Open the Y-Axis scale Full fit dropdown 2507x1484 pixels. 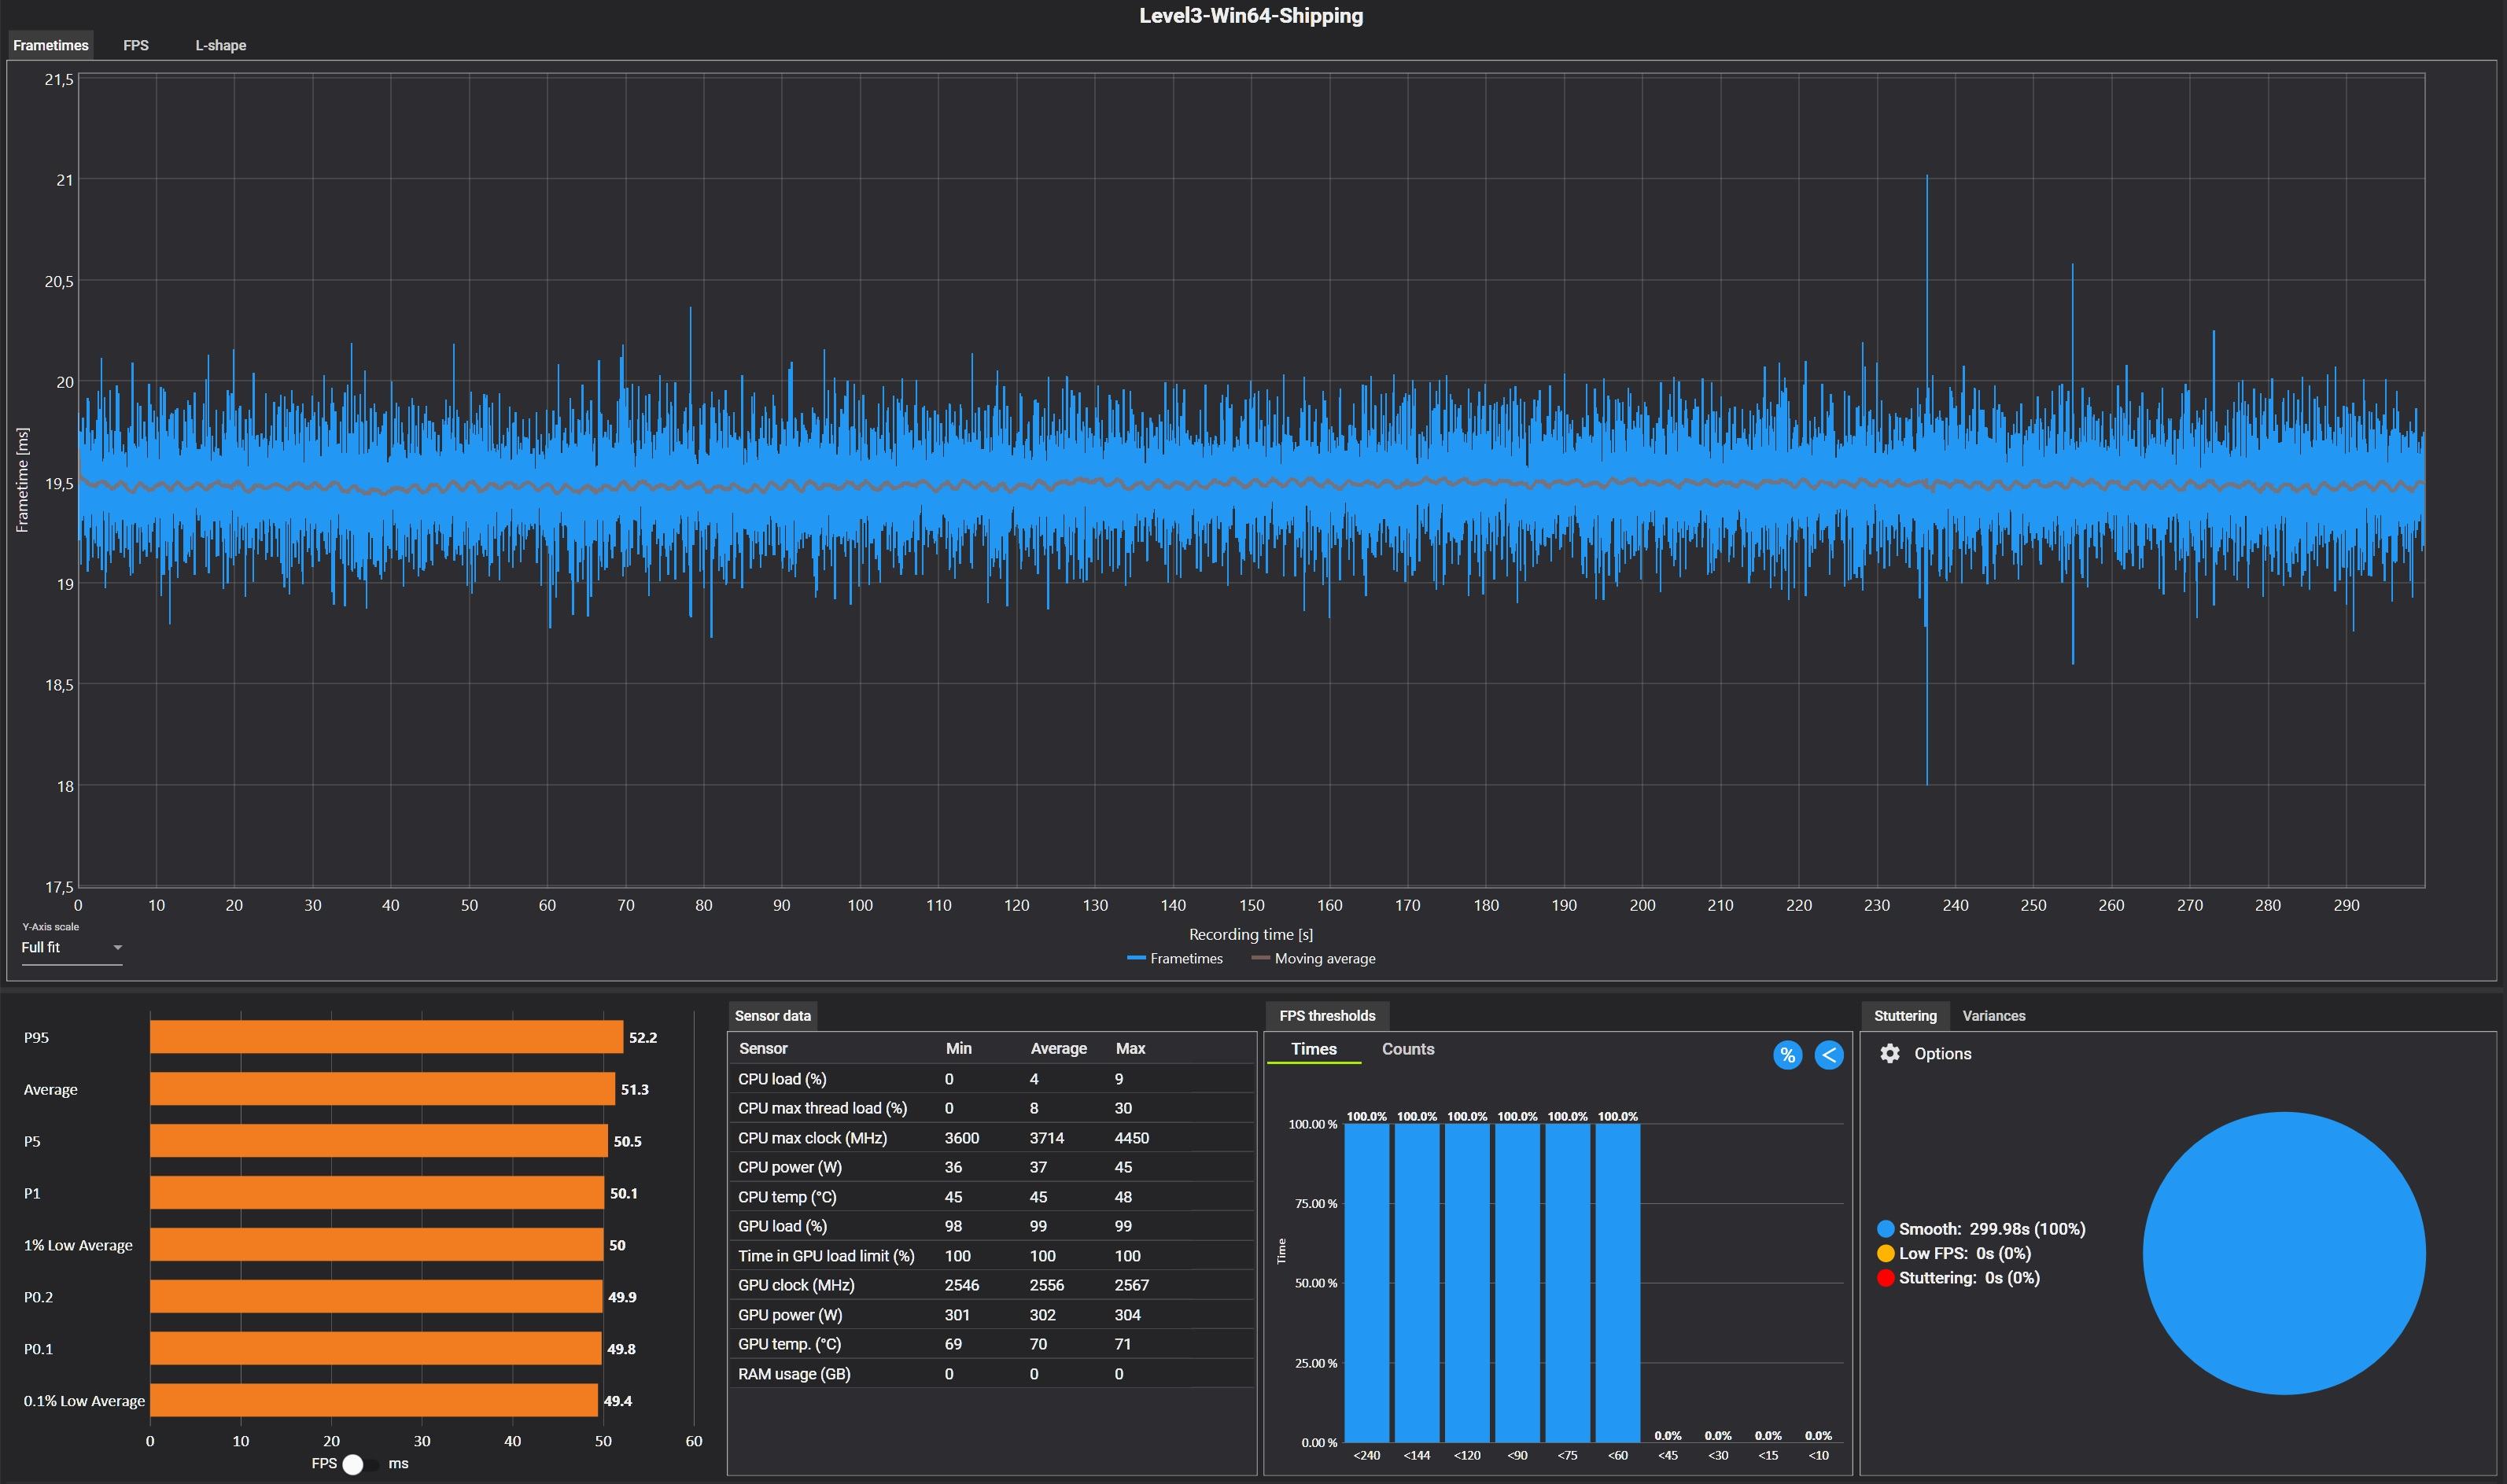[71, 948]
